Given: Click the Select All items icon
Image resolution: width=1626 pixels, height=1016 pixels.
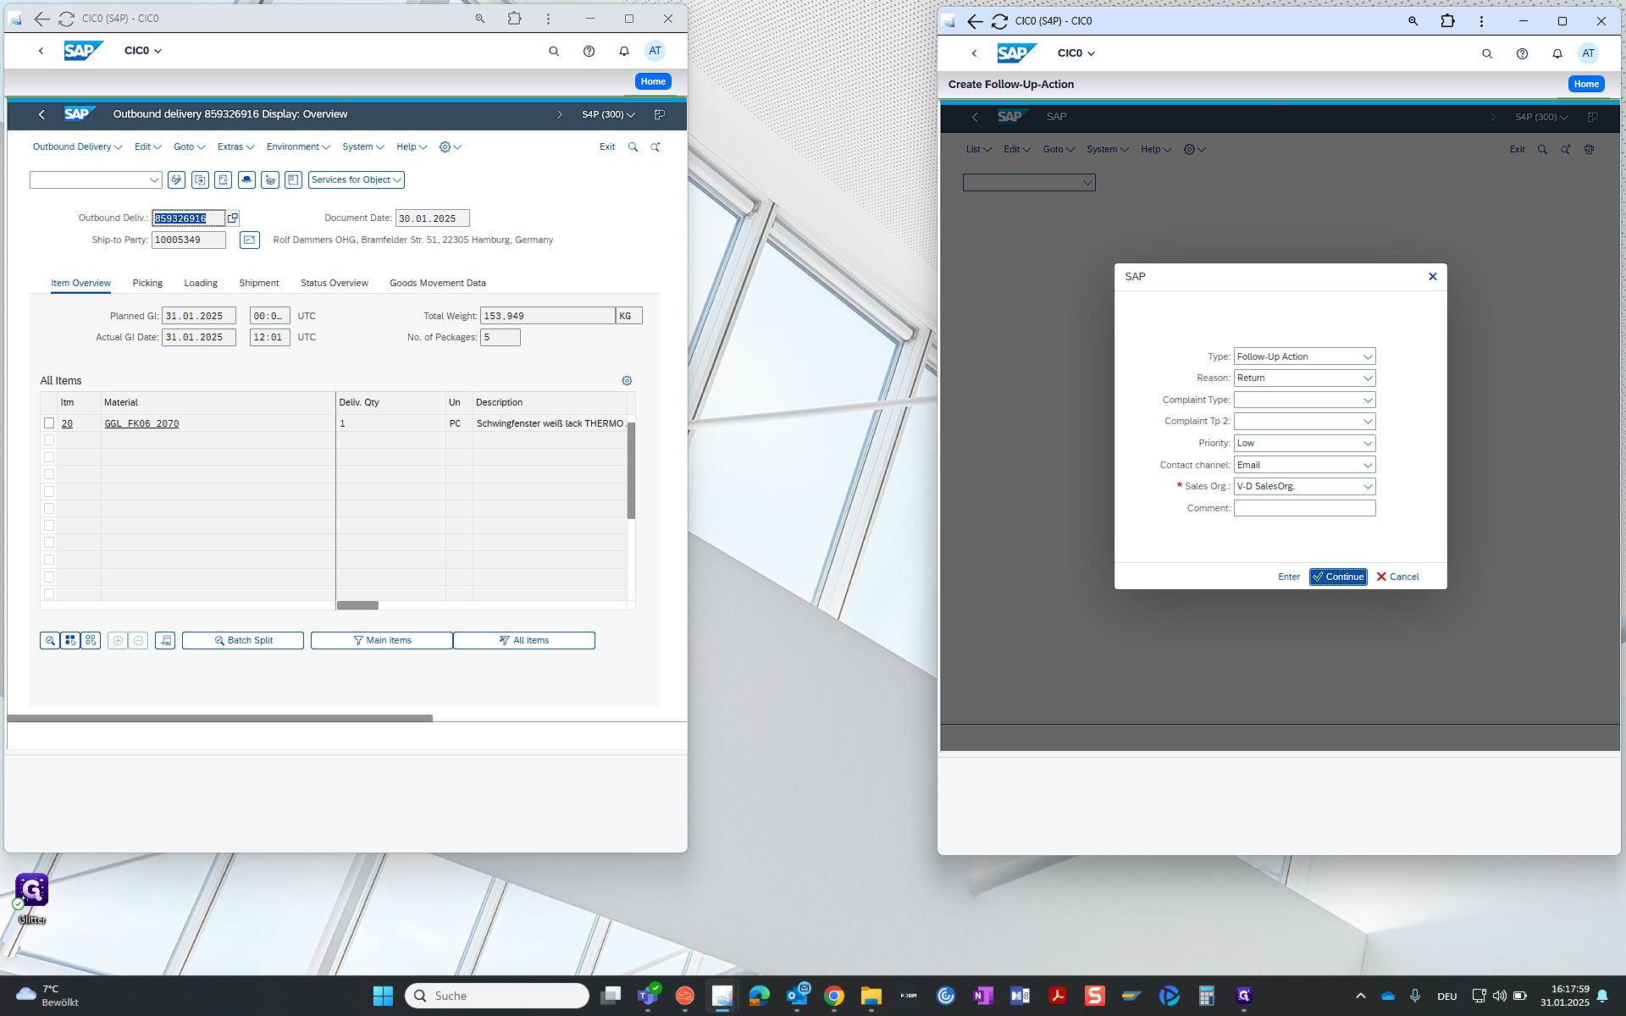Looking at the screenshot, I should pos(70,641).
